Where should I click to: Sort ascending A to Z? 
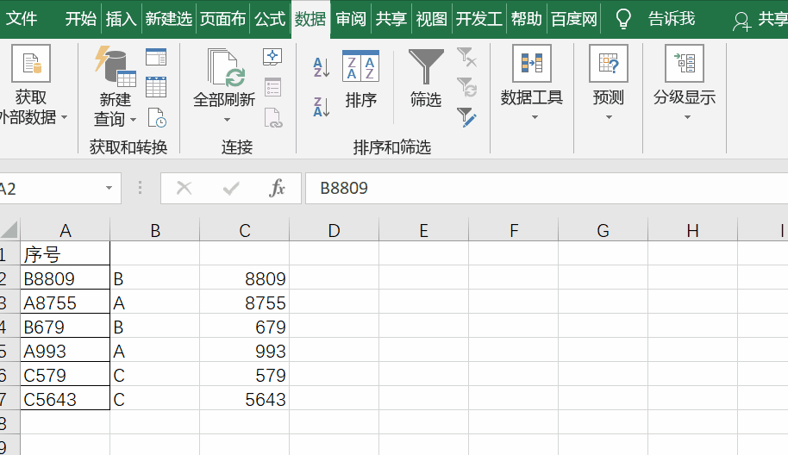(x=321, y=67)
